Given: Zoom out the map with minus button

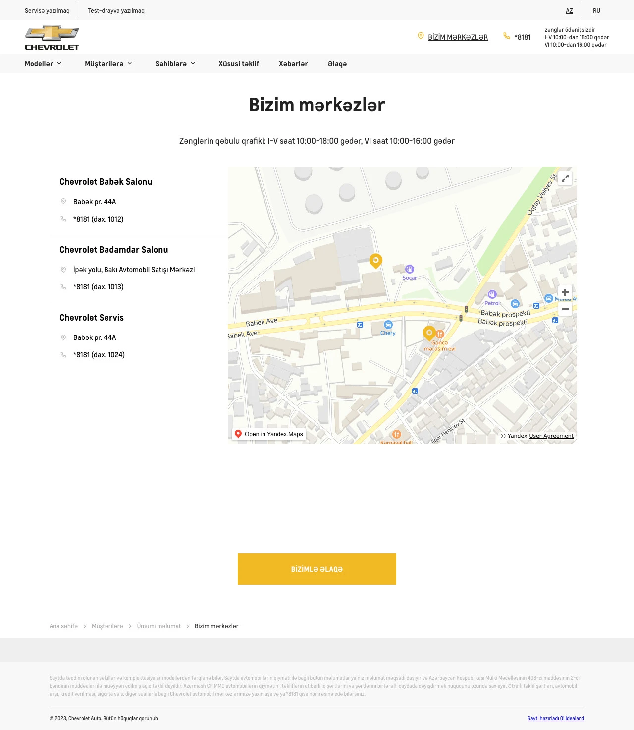Looking at the screenshot, I should (565, 309).
